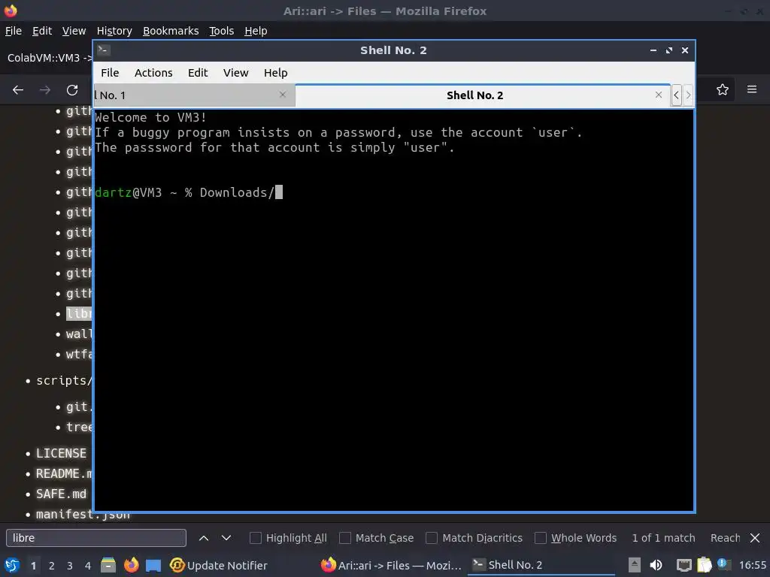This screenshot has width=770, height=577.
Task: Open the network tray icon
Action: 684,565
